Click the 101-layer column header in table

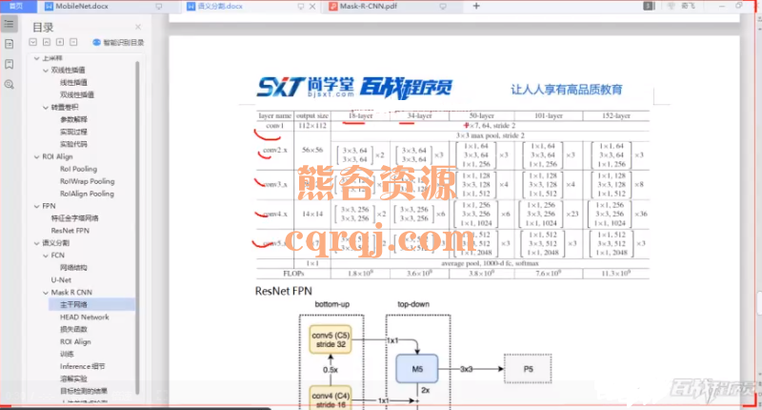tap(549, 115)
